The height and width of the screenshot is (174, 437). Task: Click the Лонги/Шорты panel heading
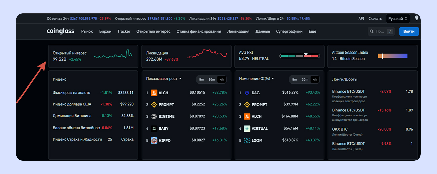pos(345,79)
